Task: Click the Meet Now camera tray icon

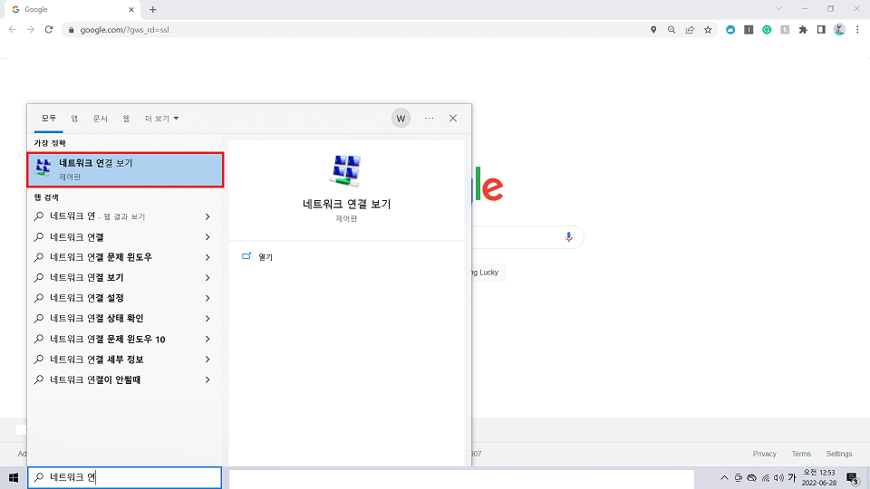Action: [x=738, y=478]
